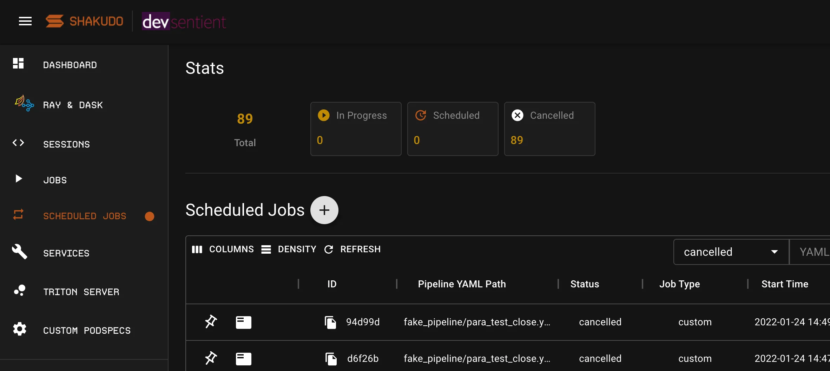Filter by the In Progress stat card
Screen dimensions: 830x371
(x=356, y=129)
